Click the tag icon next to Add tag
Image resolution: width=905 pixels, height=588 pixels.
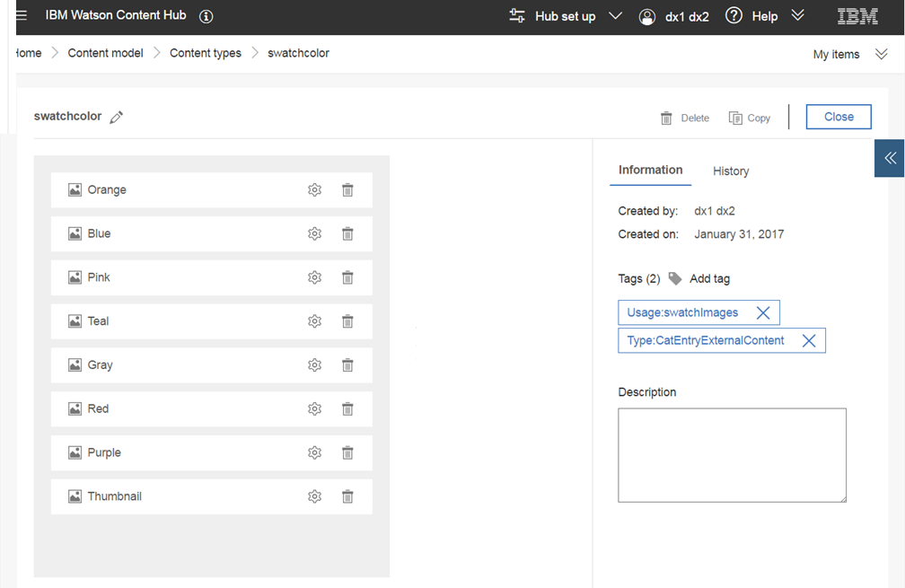coord(675,278)
